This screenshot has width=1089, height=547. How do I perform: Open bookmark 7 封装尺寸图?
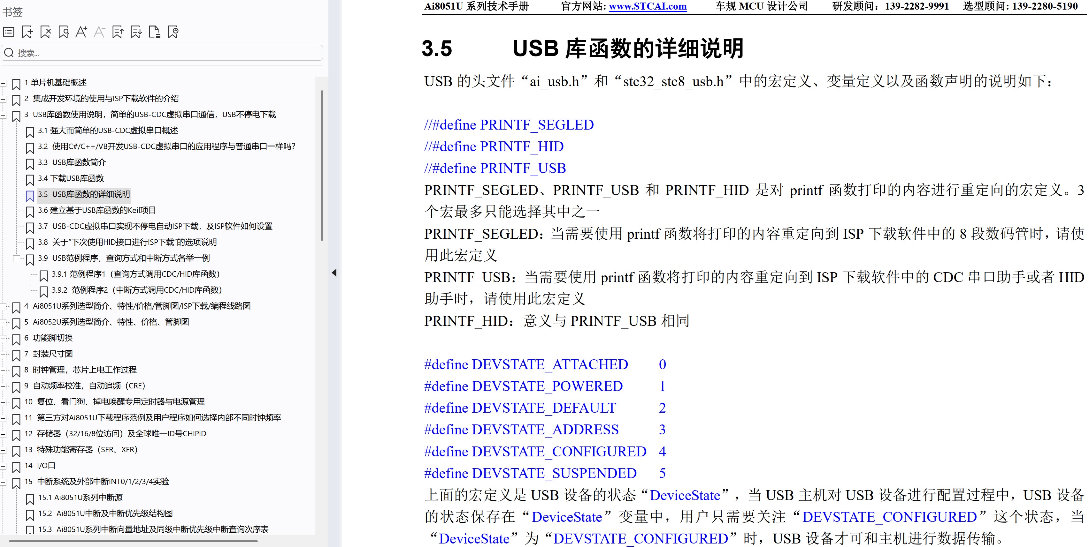tap(49, 354)
